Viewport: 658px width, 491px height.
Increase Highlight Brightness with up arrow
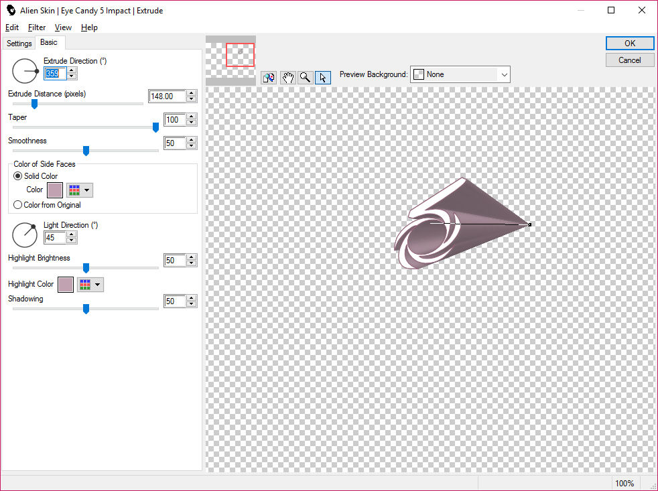tap(192, 257)
